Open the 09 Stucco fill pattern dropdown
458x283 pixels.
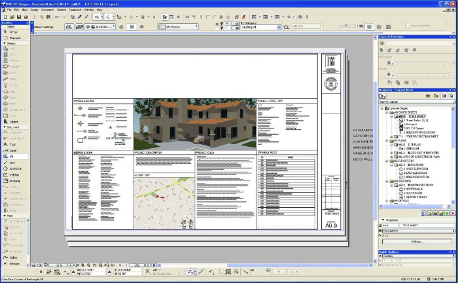pyautogui.click(x=178, y=27)
